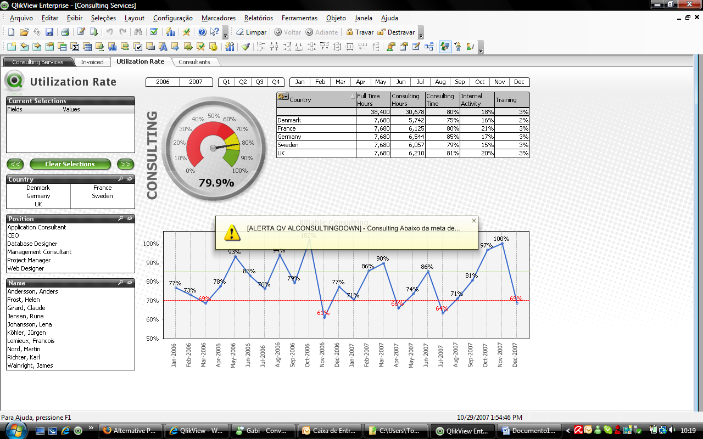Switch to the Invoiced tab
703x439 pixels.
coord(92,62)
